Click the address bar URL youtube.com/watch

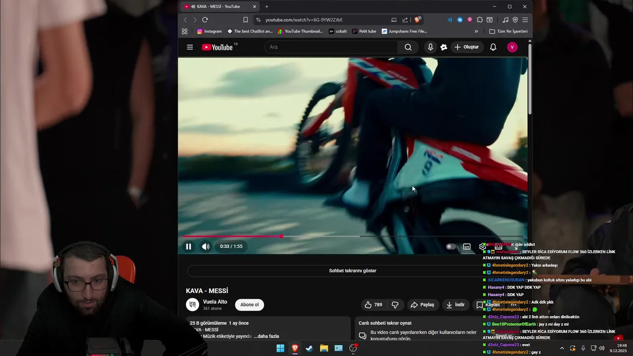click(x=304, y=20)
